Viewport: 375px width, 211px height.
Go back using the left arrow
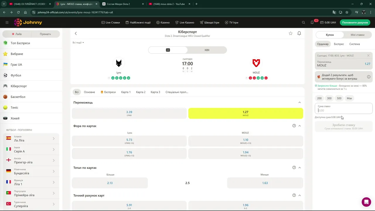(x=76, y=33)
